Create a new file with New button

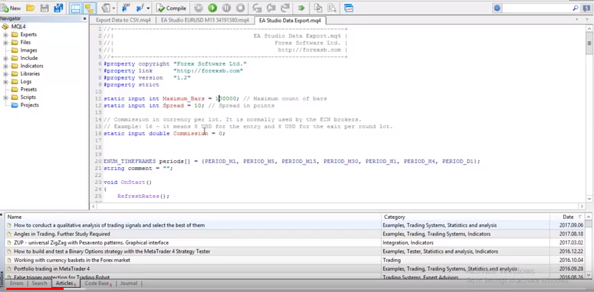(11, 8)
